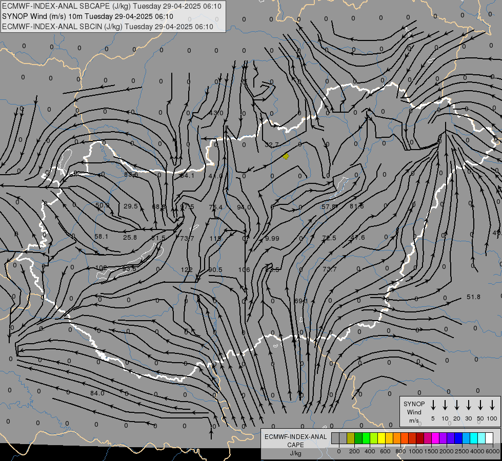Click the CAPE value 43.0 on map

216,113
